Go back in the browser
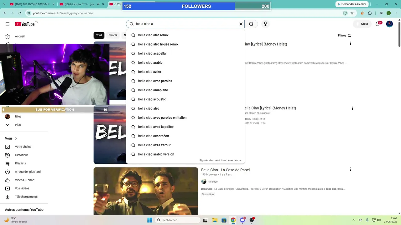The width and height of the screenshot is (401, 225). click(x=5, y=13)
